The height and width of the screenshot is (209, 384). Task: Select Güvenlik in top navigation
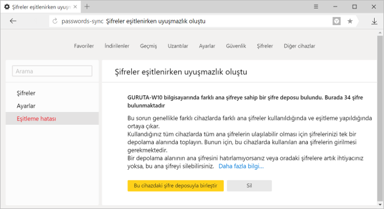coord(236,46)
